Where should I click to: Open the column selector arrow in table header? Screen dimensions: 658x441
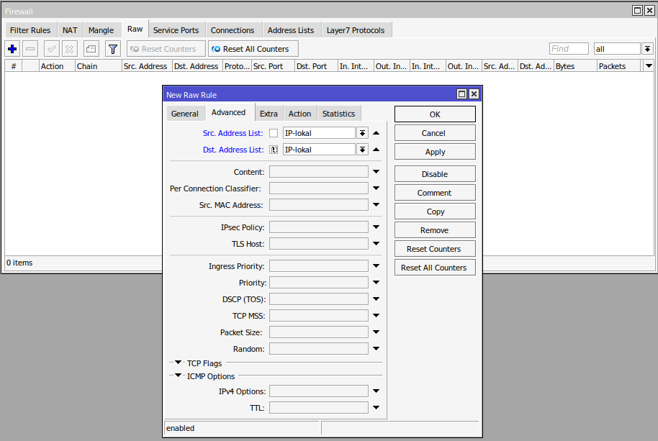click(649, 65)
